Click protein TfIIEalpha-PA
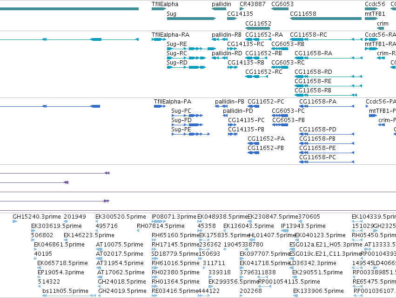This screenshot has height=298, width=396. click(x=173, y=102)
